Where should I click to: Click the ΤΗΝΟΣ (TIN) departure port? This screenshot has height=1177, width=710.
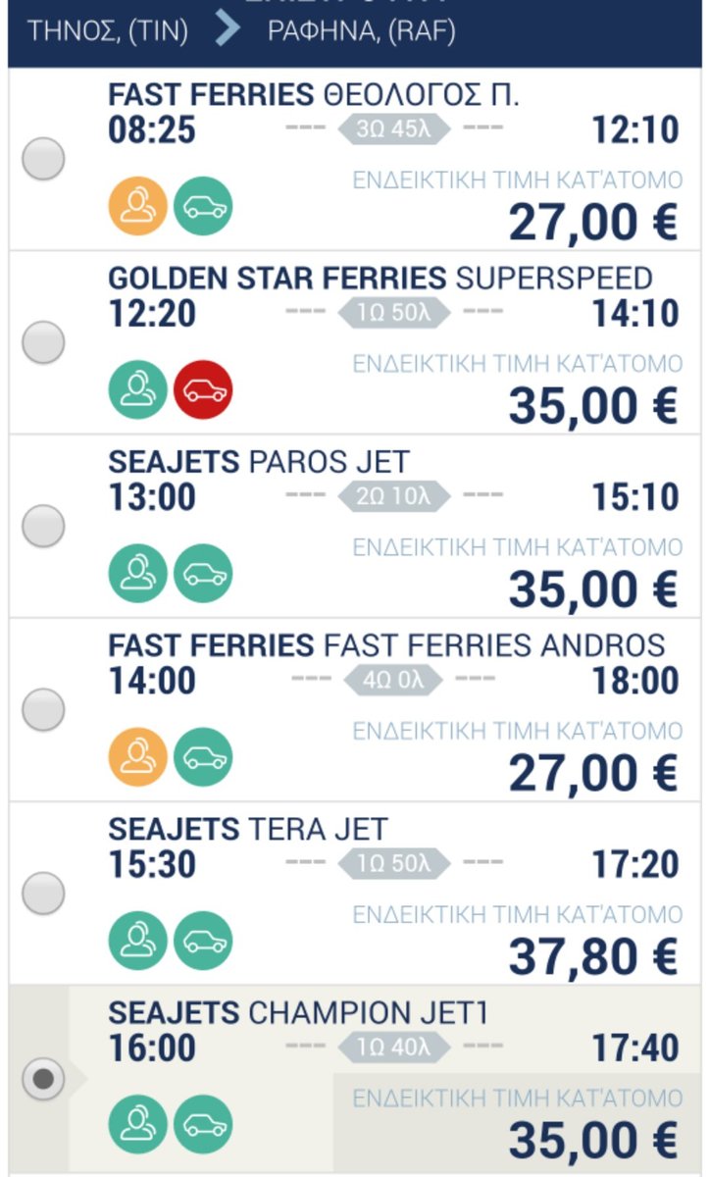(108, 30)
